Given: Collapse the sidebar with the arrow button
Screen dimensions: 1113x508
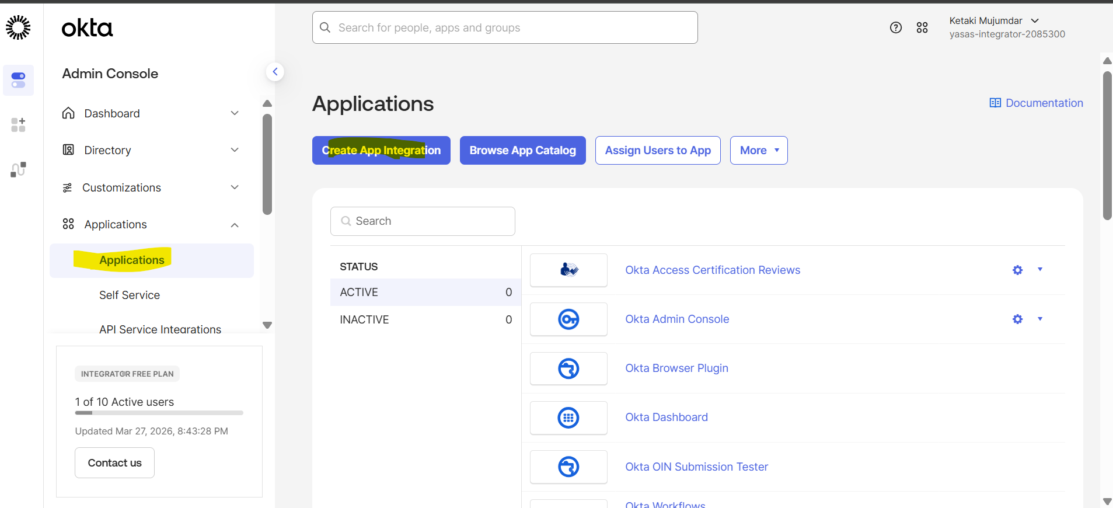Looking at the screenshot, I should pyautogui.click(x=275, y=72).
